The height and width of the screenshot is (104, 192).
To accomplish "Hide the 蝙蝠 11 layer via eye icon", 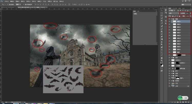I will pyautogui.click(x=169, y=22).
